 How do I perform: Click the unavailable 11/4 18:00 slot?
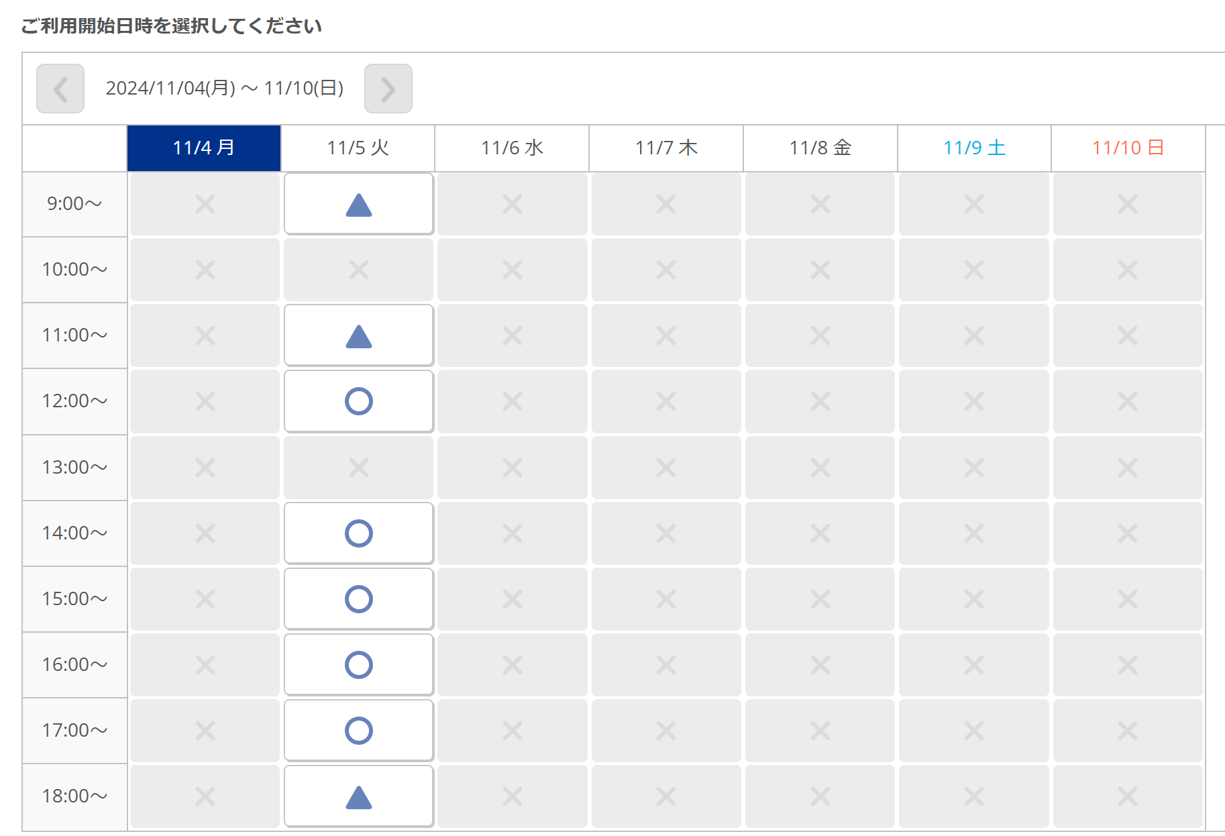(x=205, y=796)
